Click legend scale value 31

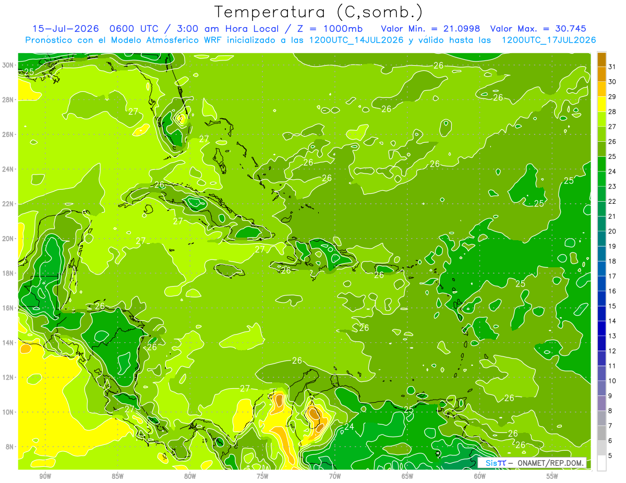[x=612, y=67]
